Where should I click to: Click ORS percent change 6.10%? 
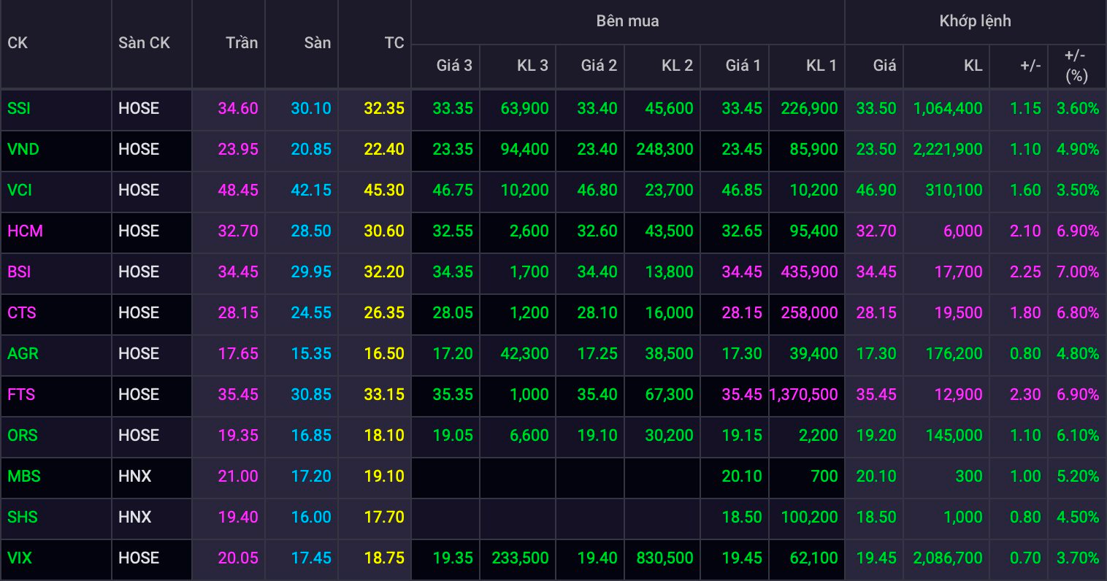(1078, 436)
